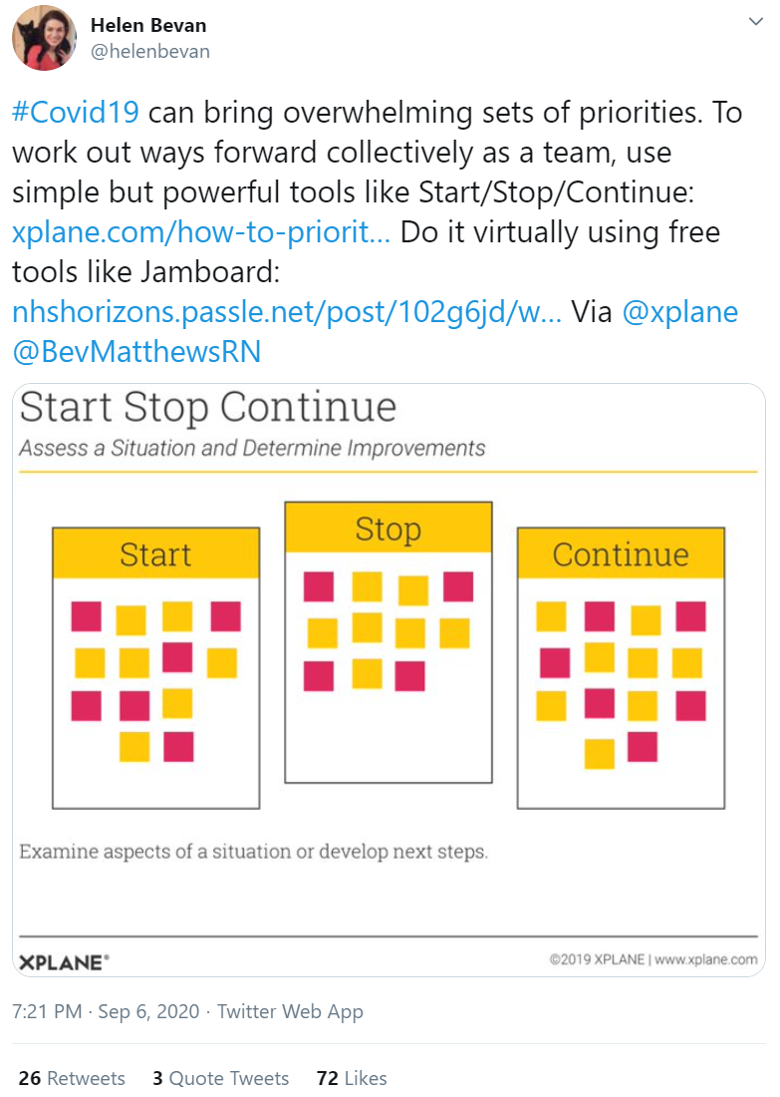Visit the @xplane mention
This screenshot has height=1097, width=780.
[679, 312]
